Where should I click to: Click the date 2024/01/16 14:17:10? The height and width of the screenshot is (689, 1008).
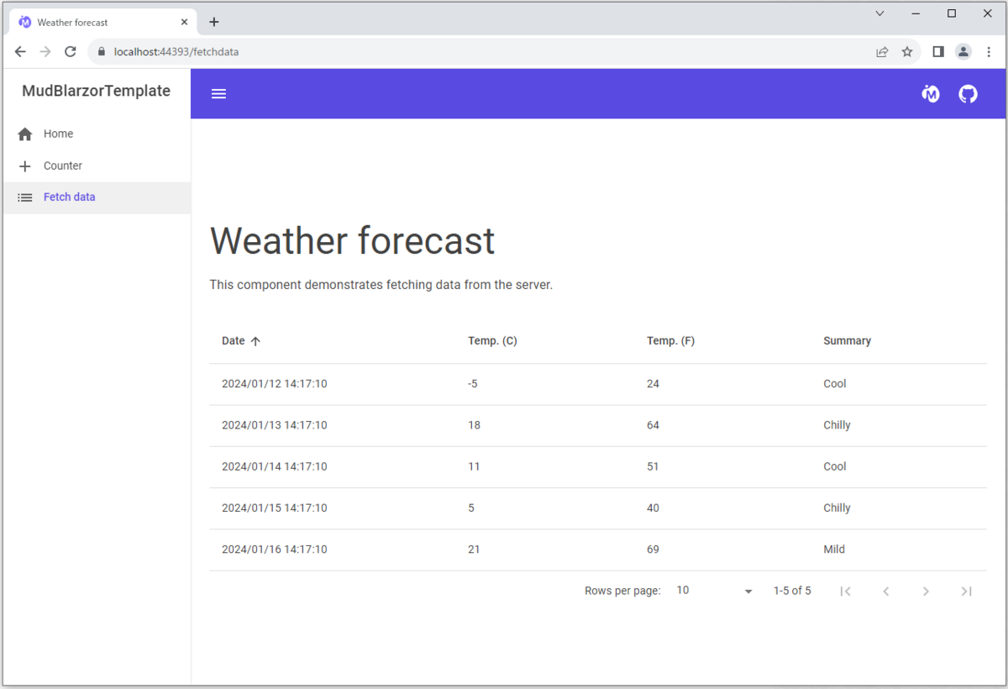(x=274, y=550)
